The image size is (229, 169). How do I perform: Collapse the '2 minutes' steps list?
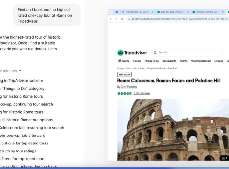(20, 71)
